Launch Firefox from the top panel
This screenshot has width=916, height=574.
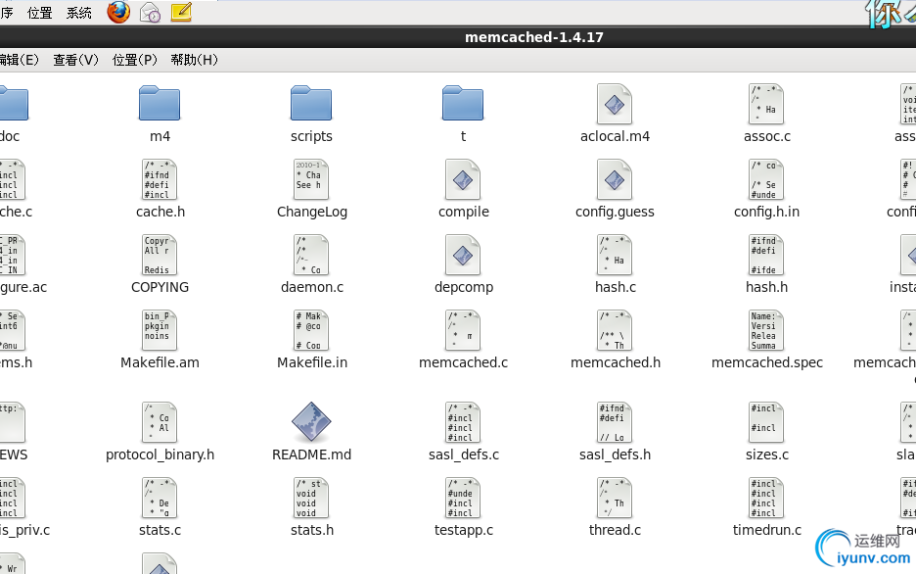(118, 13)
